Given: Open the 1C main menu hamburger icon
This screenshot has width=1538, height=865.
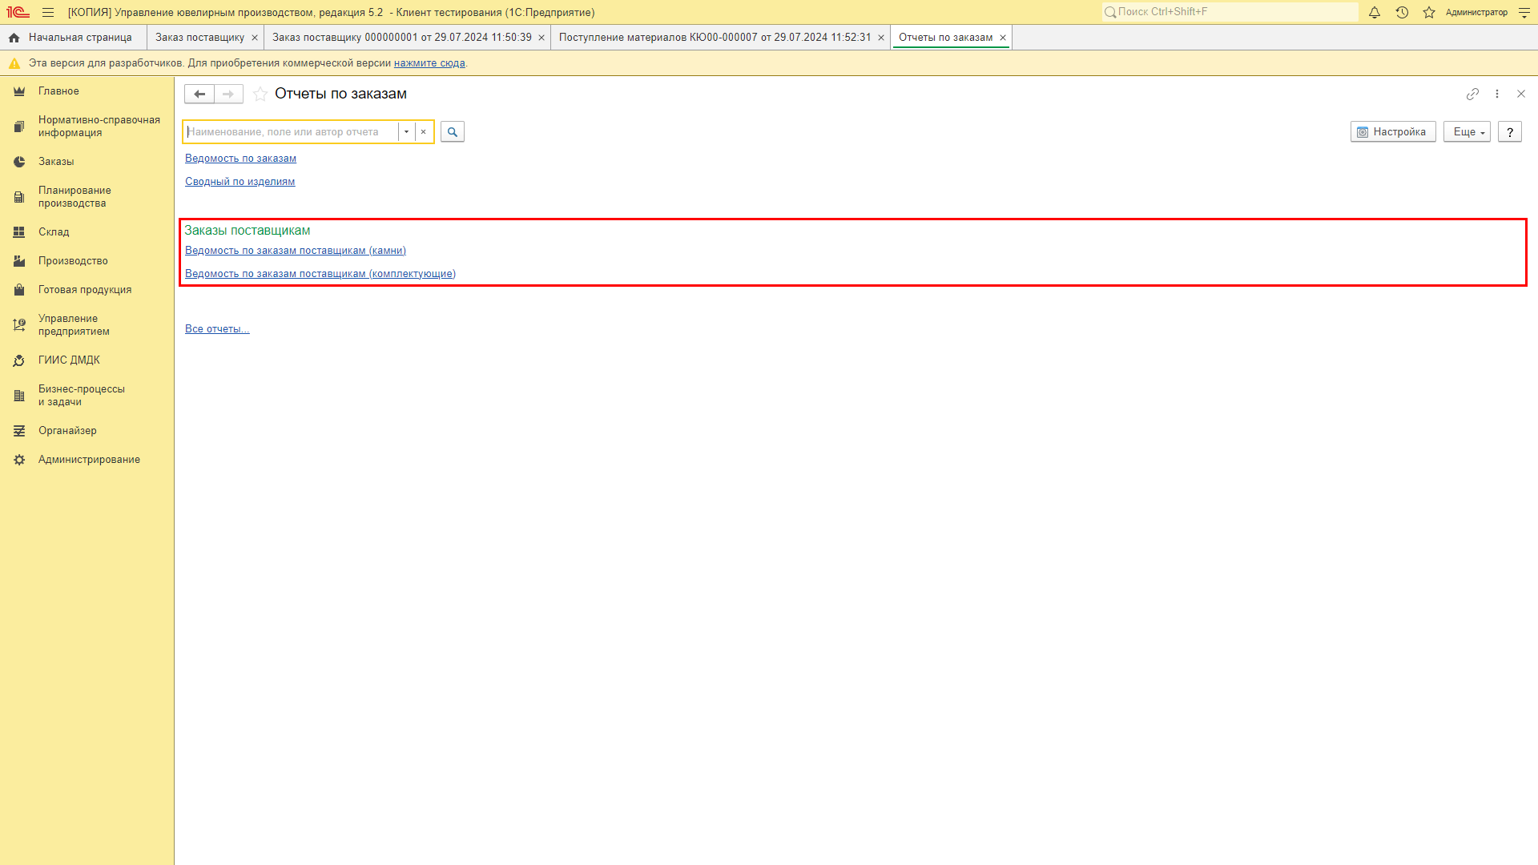Looking at the screenshot, I should [48, 13].
